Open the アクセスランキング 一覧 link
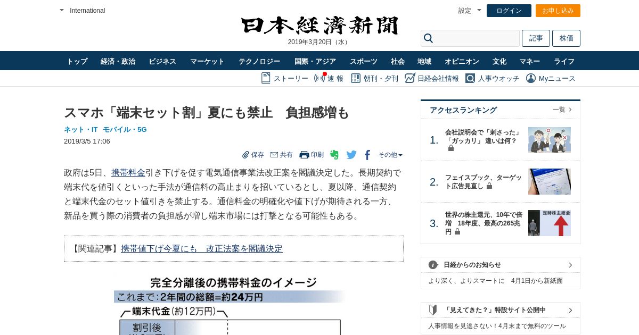This screenshot has width=639, height=335. [x=562, y=110]
